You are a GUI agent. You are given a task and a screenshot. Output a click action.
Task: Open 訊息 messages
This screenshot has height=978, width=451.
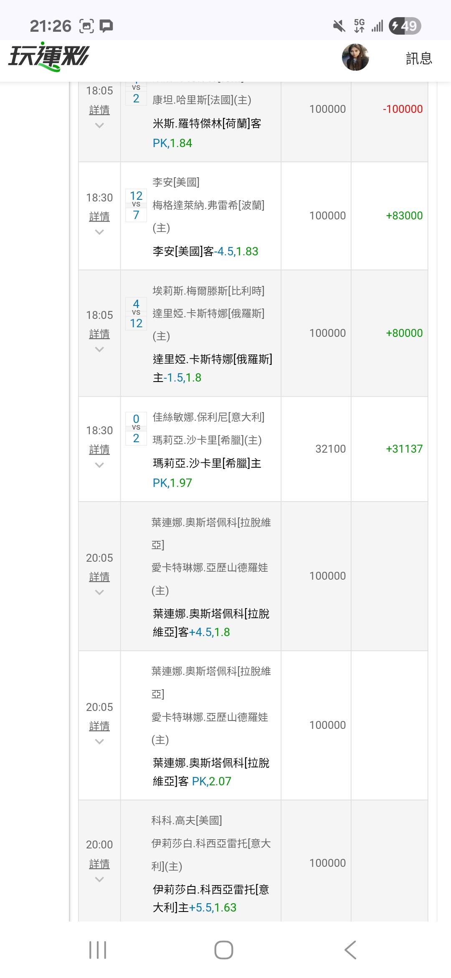[419, 59]
